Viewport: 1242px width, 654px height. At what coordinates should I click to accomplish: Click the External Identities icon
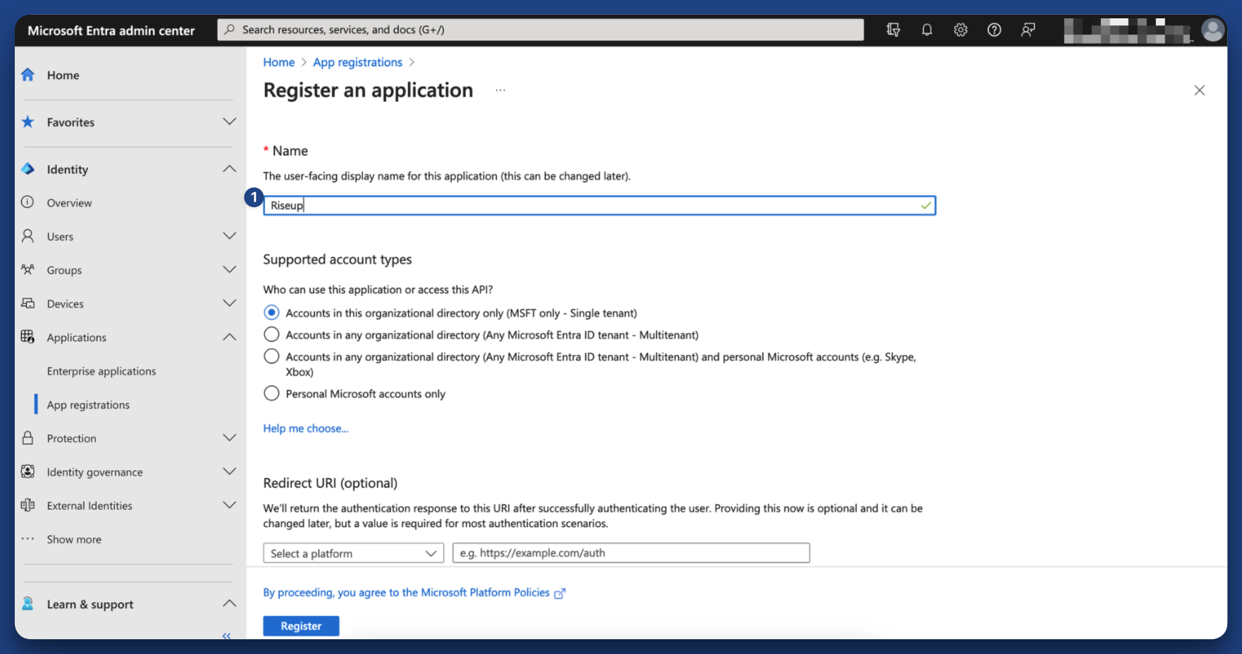click(27, 505)
